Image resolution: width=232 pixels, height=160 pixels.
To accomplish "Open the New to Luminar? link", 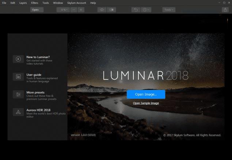I will [38, 57].
